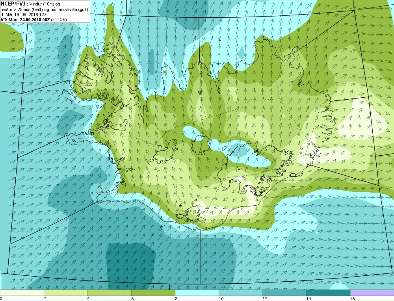
Task: Click the 12–14 m/s teal swatch
Action: [284, 293]
